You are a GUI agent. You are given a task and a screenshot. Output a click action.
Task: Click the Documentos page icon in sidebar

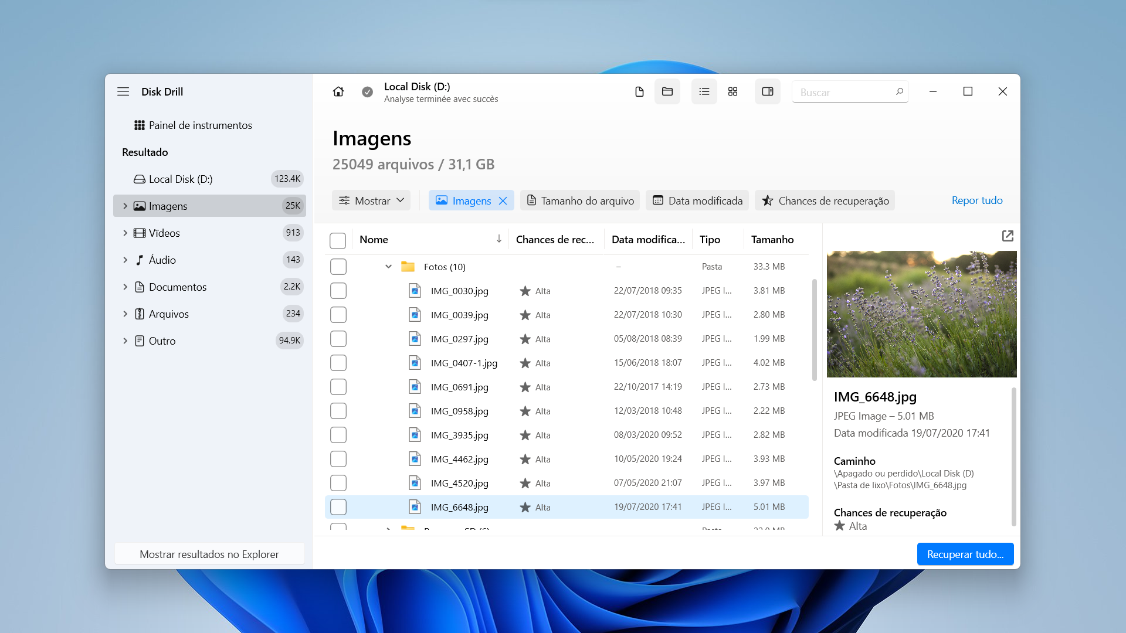pyautogui.click(x=140, y=287)
